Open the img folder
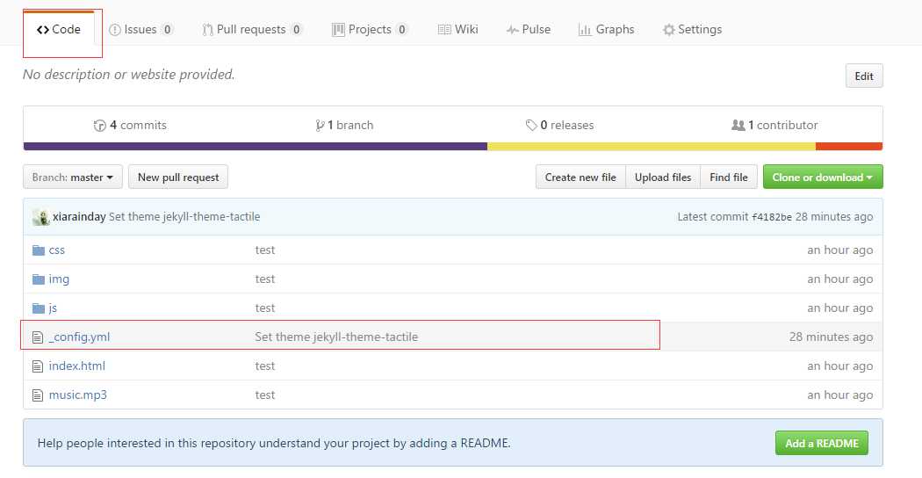922x478 pixels. coord(59,279)
